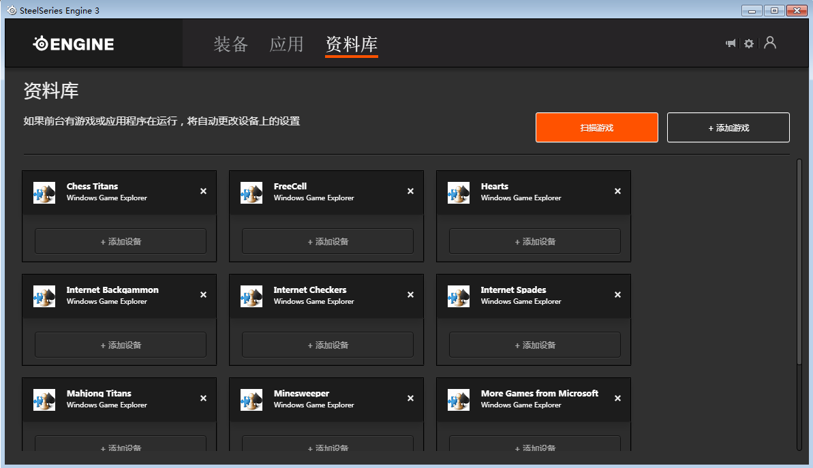
Task: Switch to the 应用 tab
Action: 286,44
